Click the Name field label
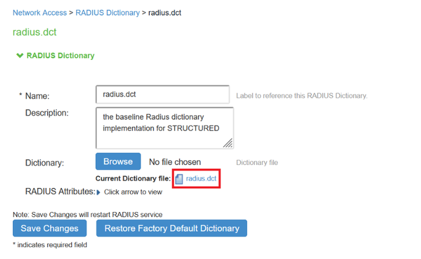 (37, 96)
